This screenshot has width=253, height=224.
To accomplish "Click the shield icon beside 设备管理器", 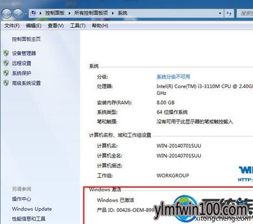I will (6, 53).
